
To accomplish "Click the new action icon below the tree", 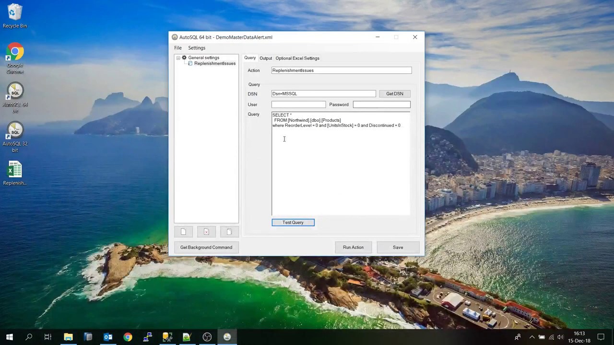I will tap(183, 232).
